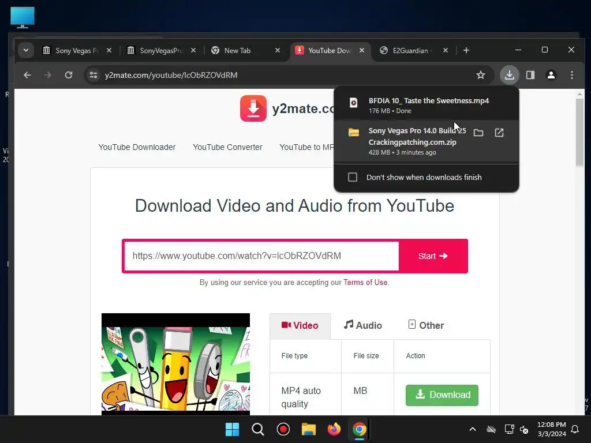Close the first Sony Vegas tab
This screenshot has height=443, width=591.
click(x=109, y=51)
